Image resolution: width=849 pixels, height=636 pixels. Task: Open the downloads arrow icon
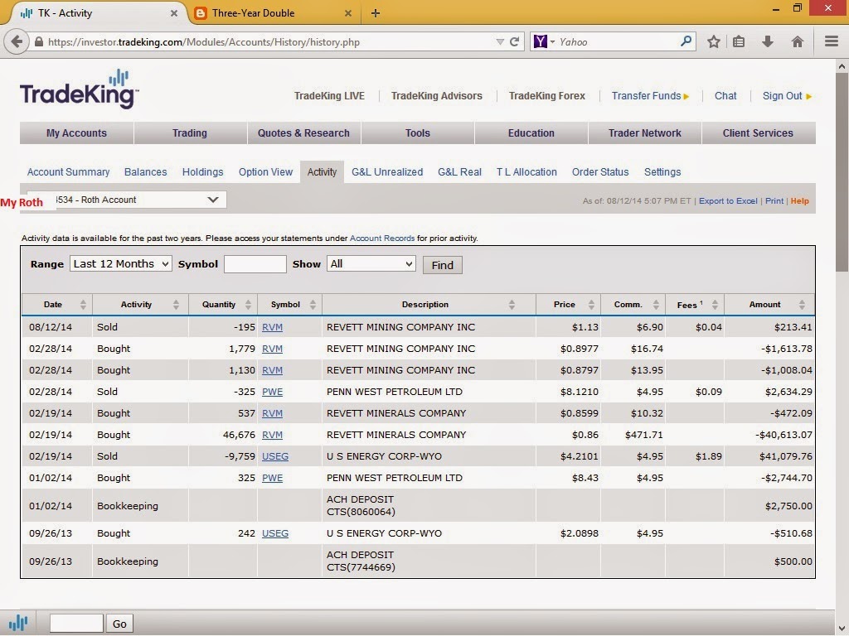pyautogui.click(x=767, y=41)
